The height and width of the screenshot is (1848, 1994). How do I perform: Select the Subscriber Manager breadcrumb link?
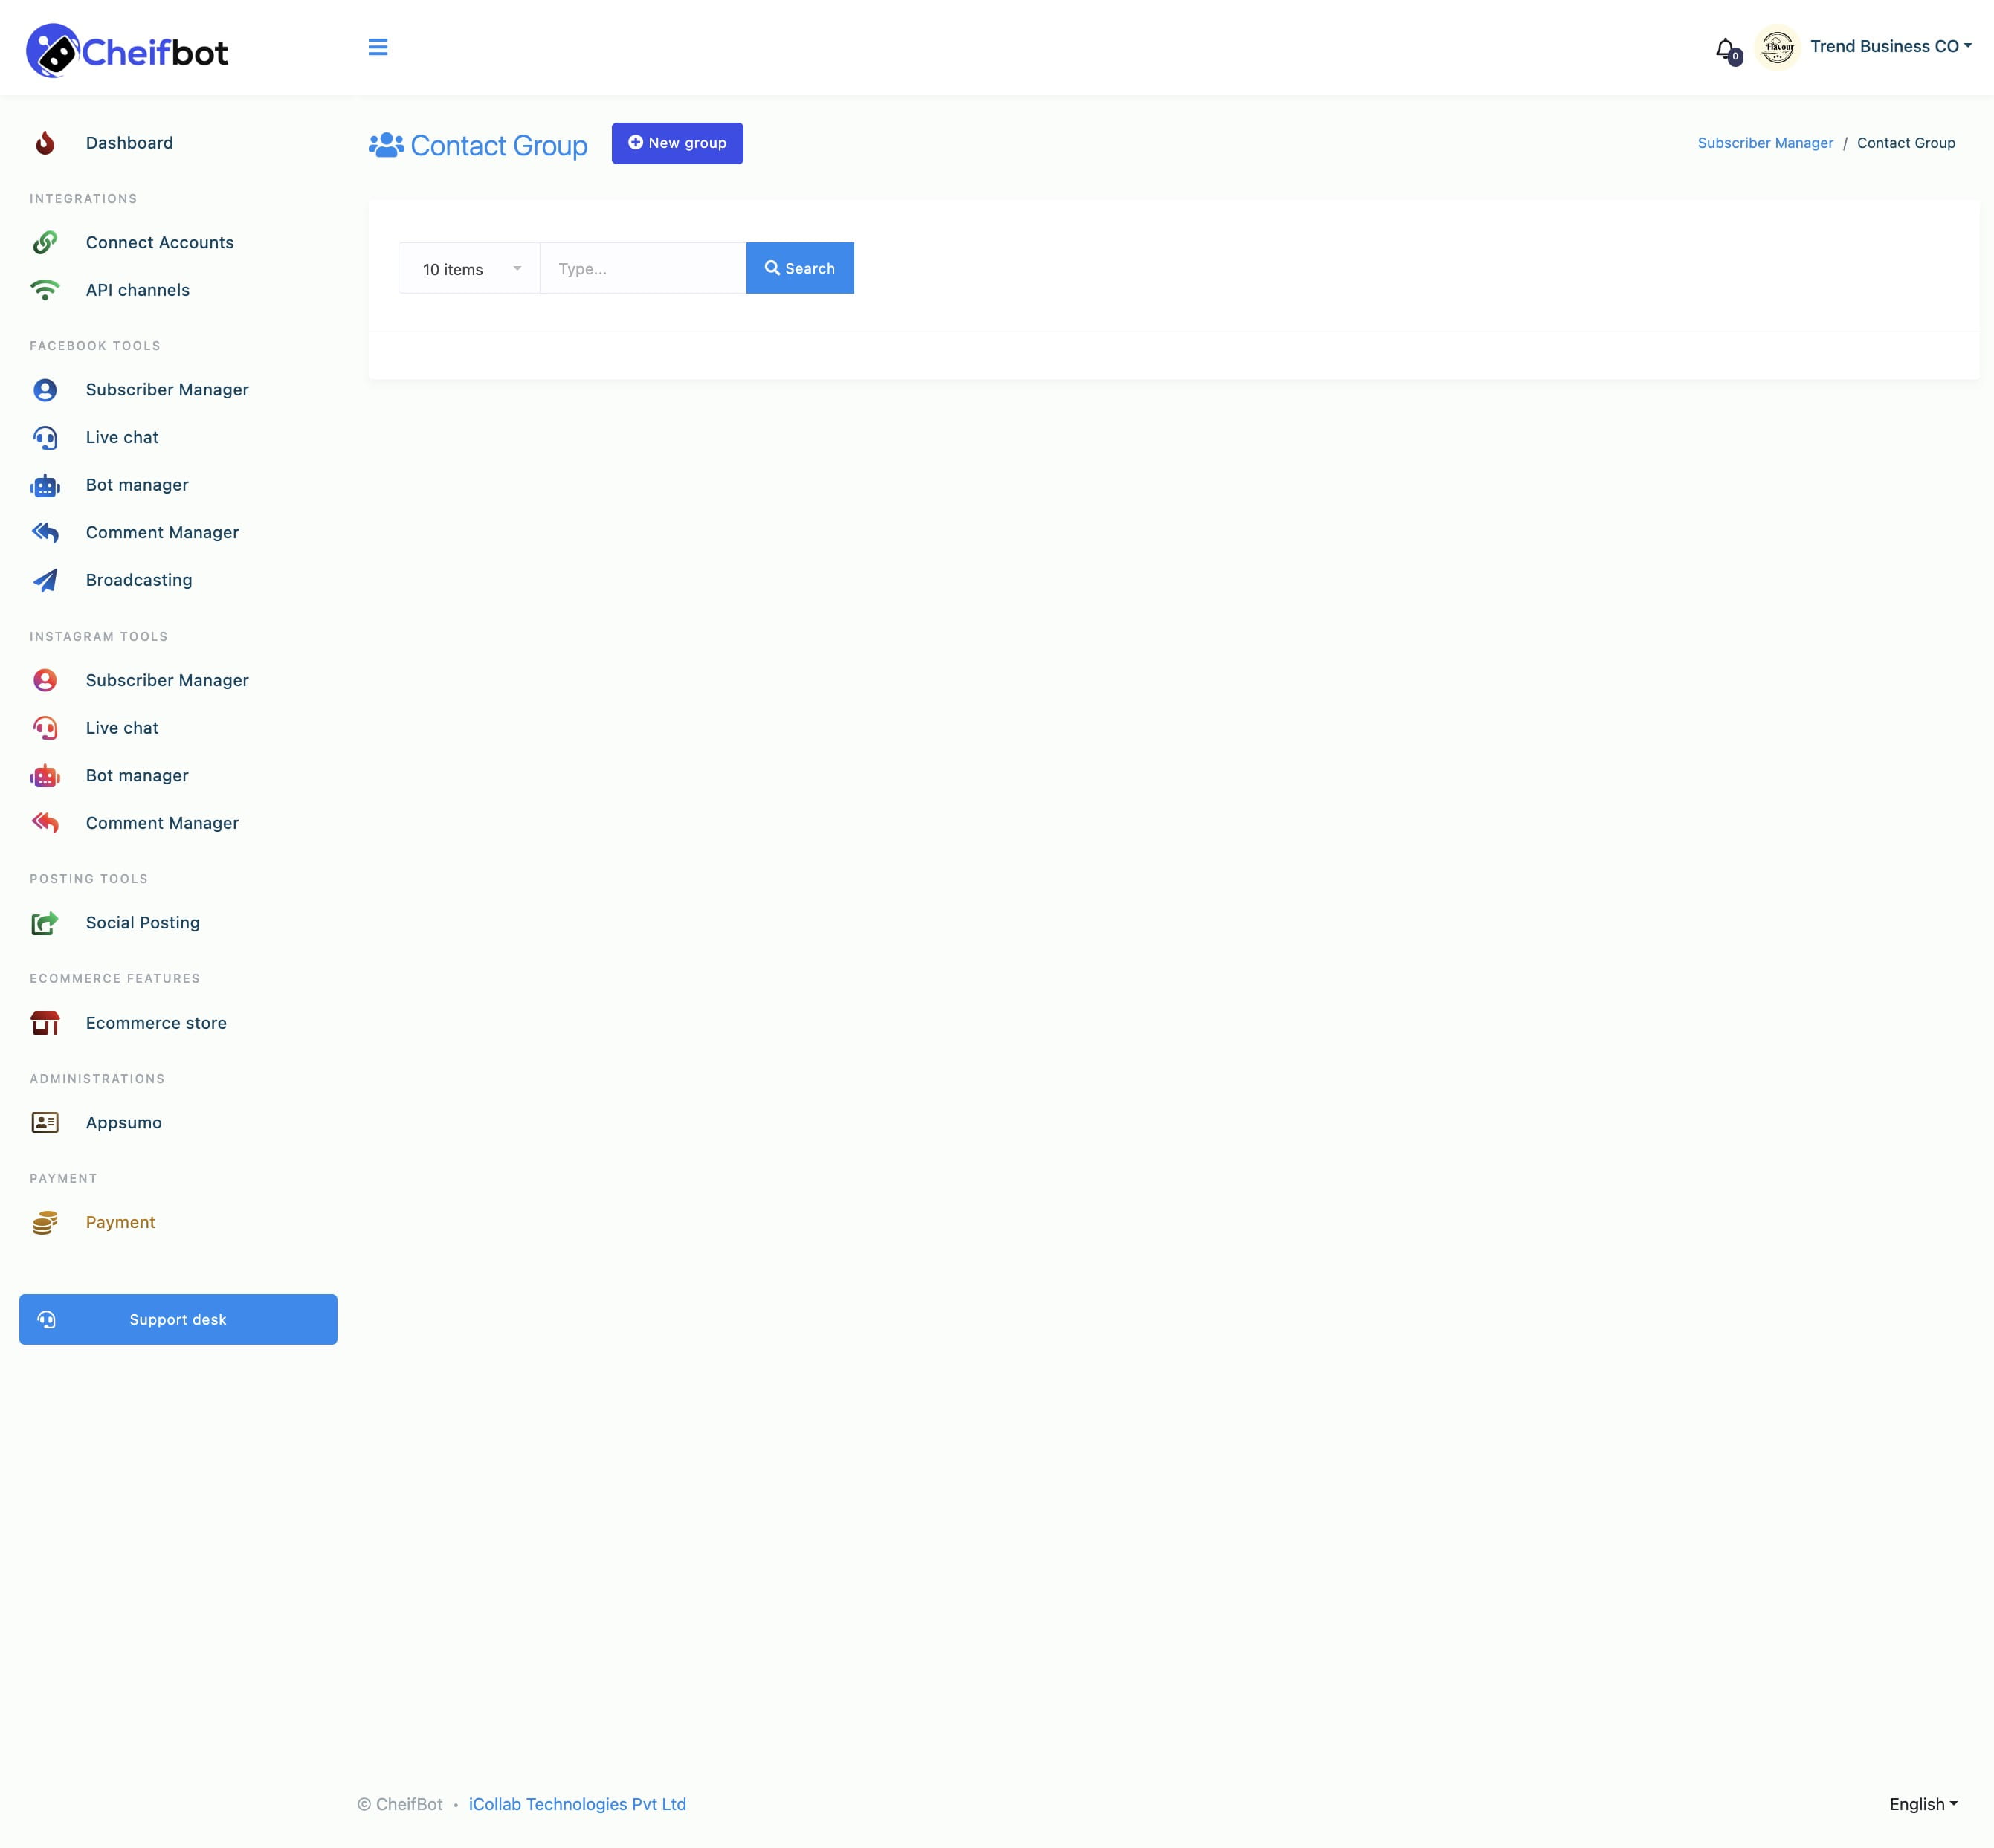click(x=1765, y=143)
